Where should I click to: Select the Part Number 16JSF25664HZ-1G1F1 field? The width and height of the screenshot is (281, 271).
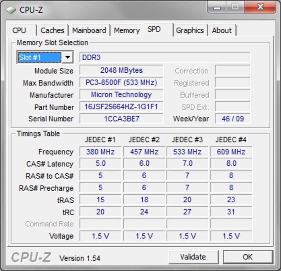(x=121, y=107)
